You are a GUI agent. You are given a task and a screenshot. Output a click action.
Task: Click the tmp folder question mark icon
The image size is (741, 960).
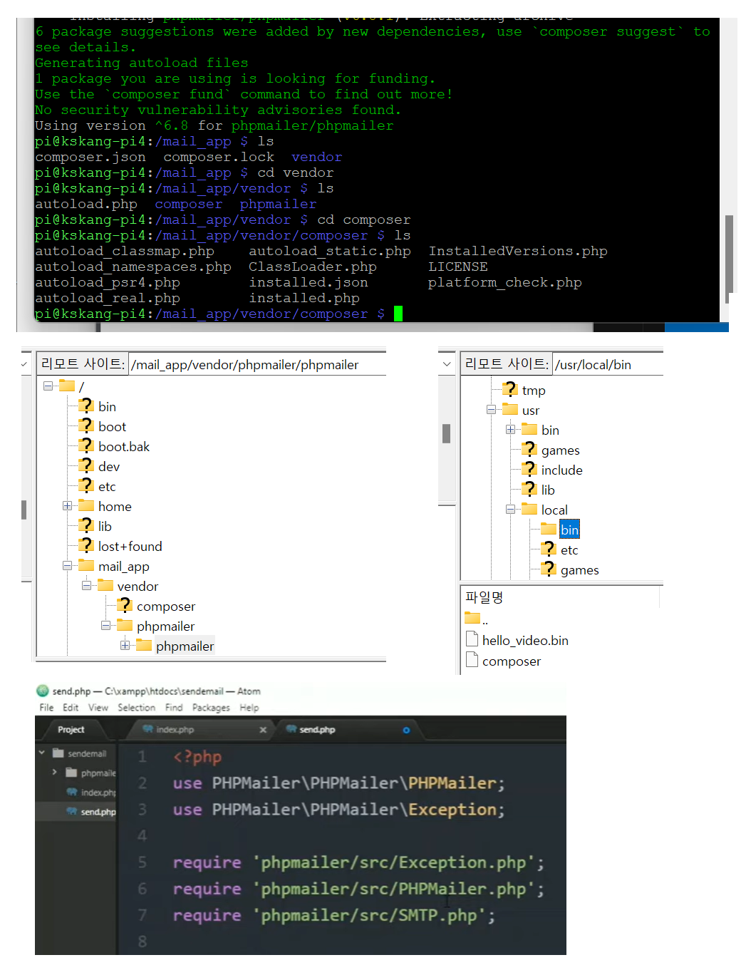point(510,390)
